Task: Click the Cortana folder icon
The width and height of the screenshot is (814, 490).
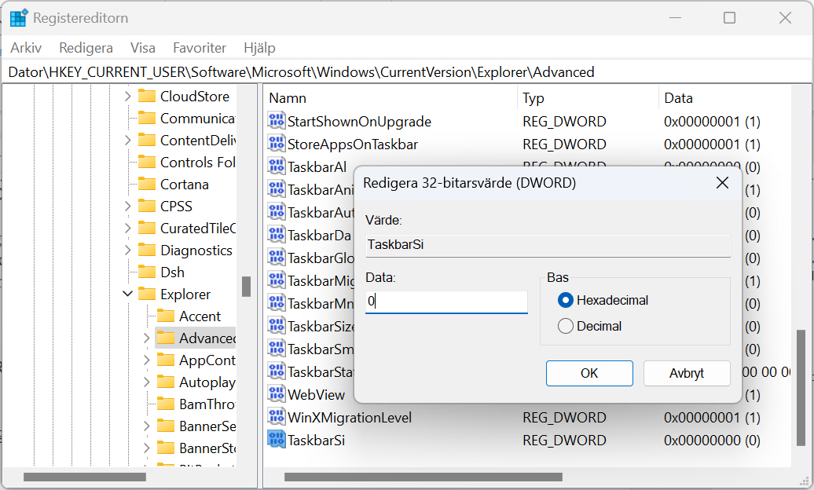Action: click(x=147, y=185)
